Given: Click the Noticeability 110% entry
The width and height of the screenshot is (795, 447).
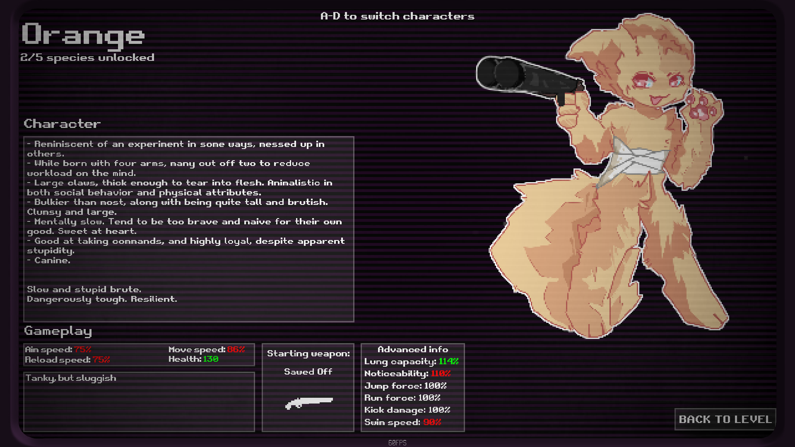Looking at the screenshot, I should tap(407, 373).
